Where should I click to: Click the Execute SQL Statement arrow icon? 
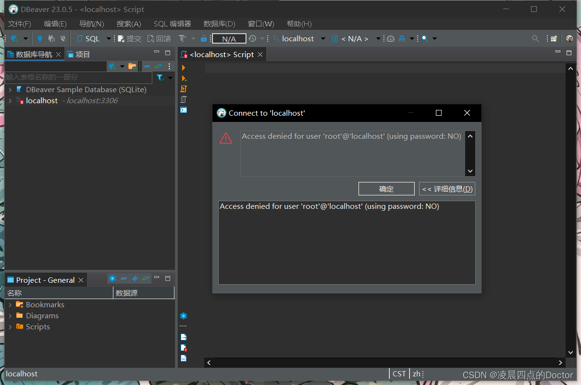pyautogui.click(x=183, y=68)
